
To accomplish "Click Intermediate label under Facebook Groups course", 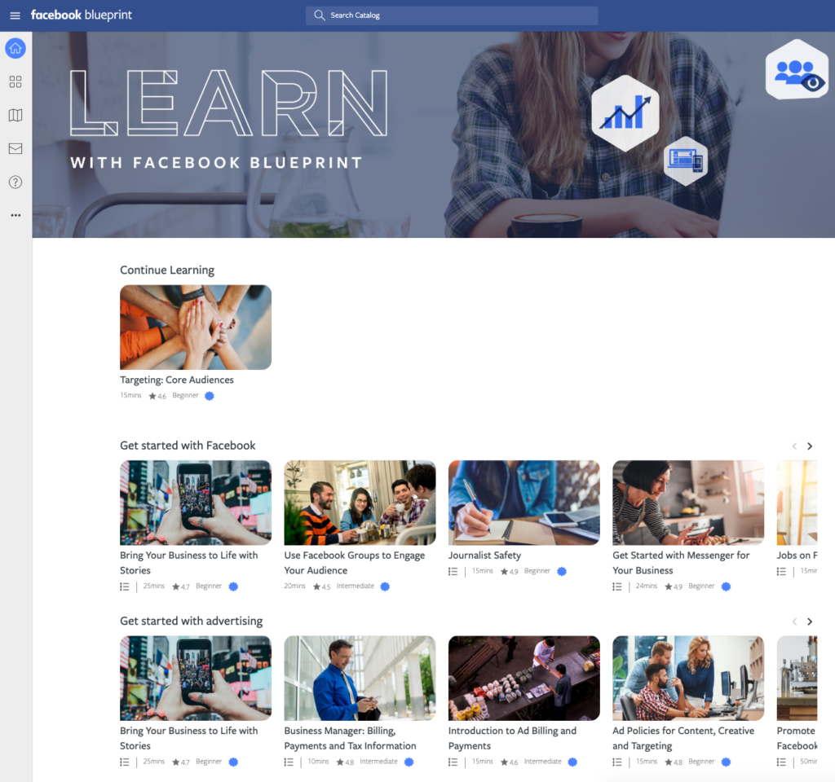I will point(356,586).
